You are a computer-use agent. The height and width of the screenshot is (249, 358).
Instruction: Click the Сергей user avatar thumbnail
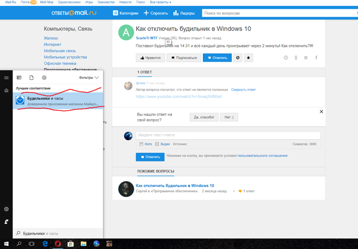126,189
